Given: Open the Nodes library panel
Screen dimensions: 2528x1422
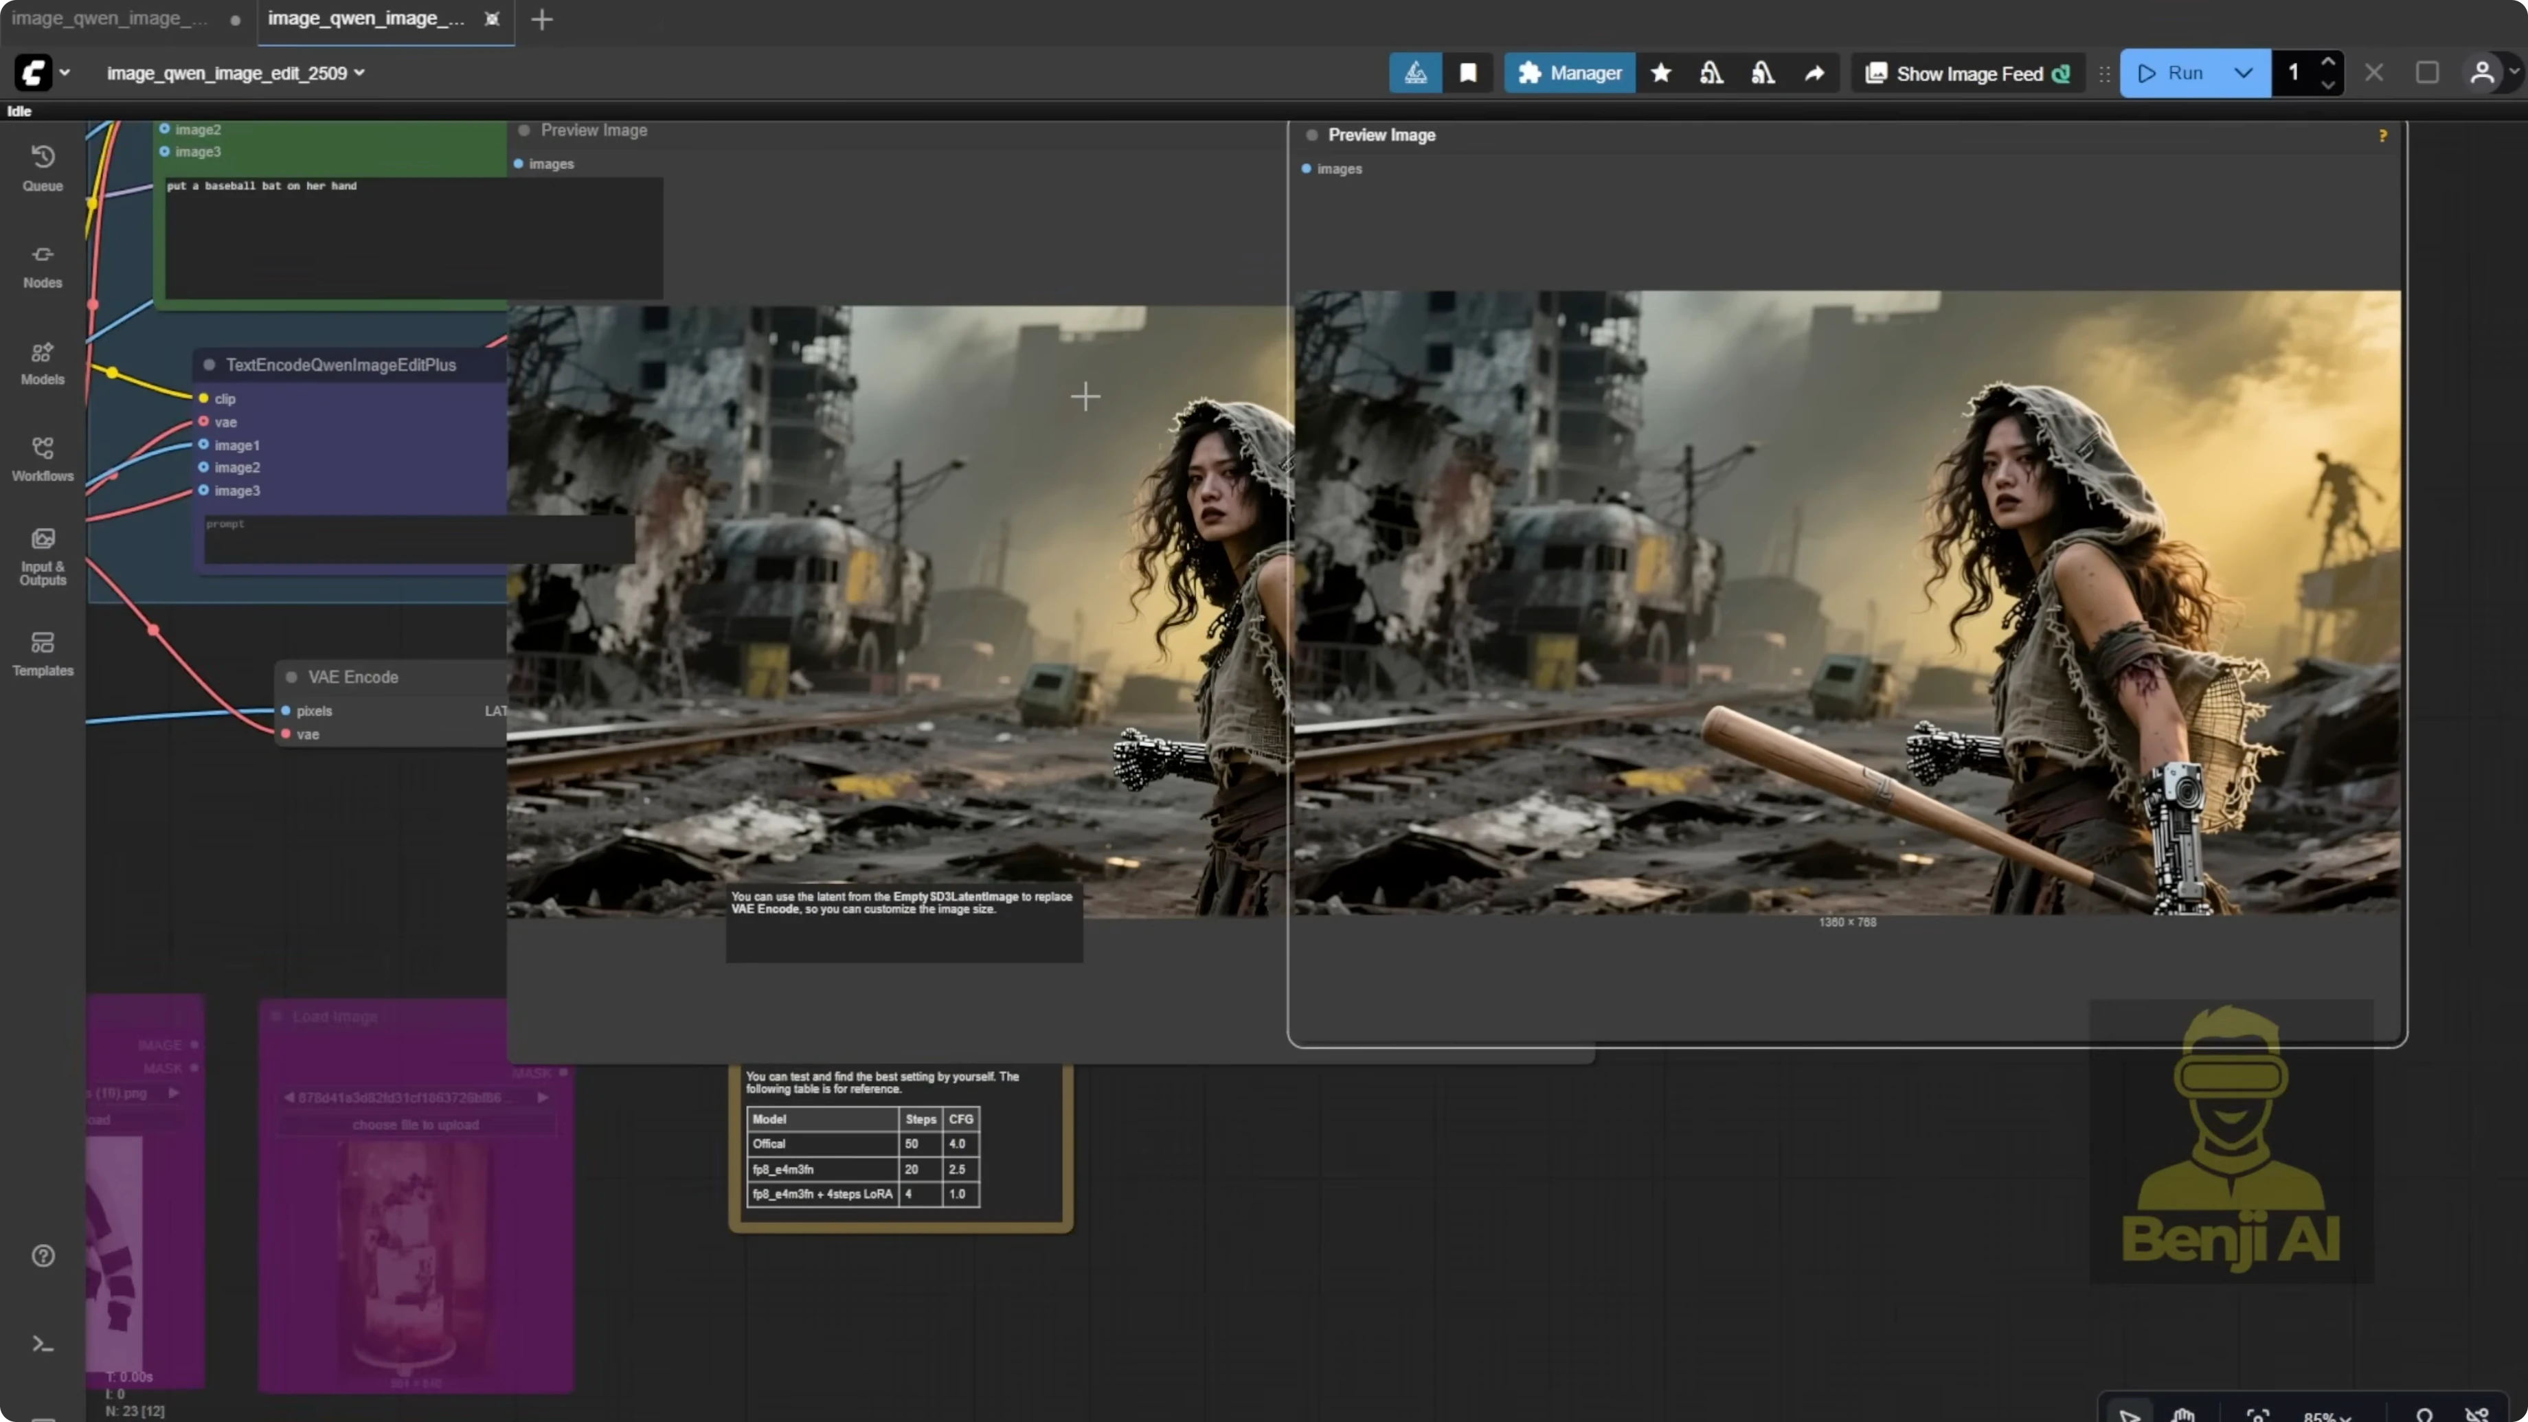Looking at the screenshot, I should click(x=42, y=265).
